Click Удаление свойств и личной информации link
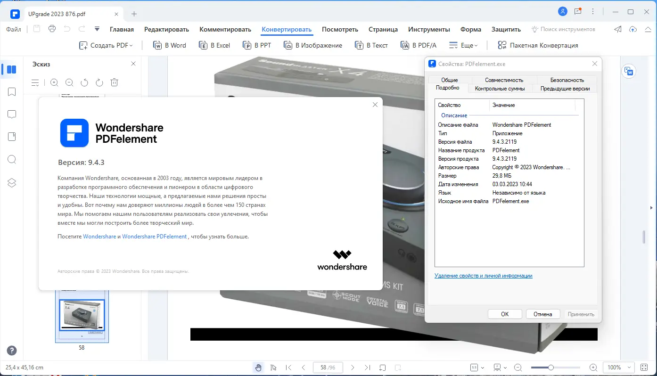657x376 pixels. pos(484,276)
